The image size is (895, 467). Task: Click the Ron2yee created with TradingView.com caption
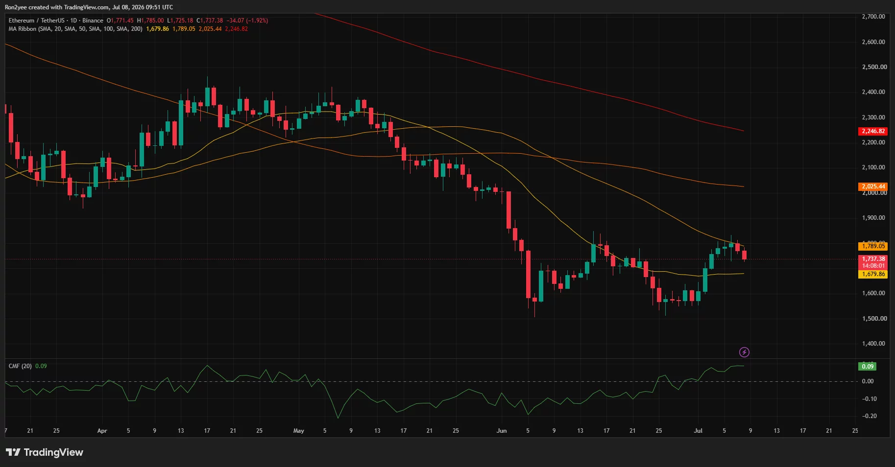pyautogui.click(x=89, y=7)
